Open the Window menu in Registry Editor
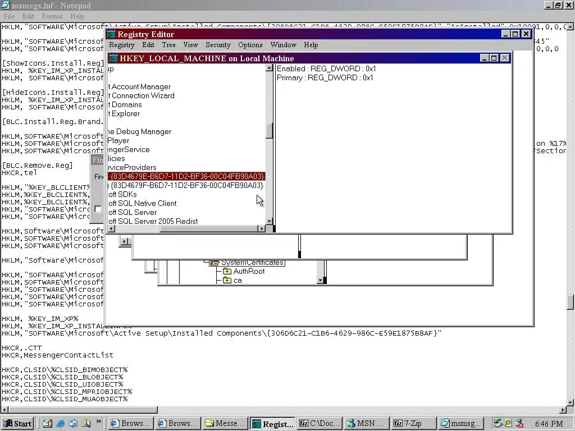This screenshot has height=431, width=575. (283, 45)
